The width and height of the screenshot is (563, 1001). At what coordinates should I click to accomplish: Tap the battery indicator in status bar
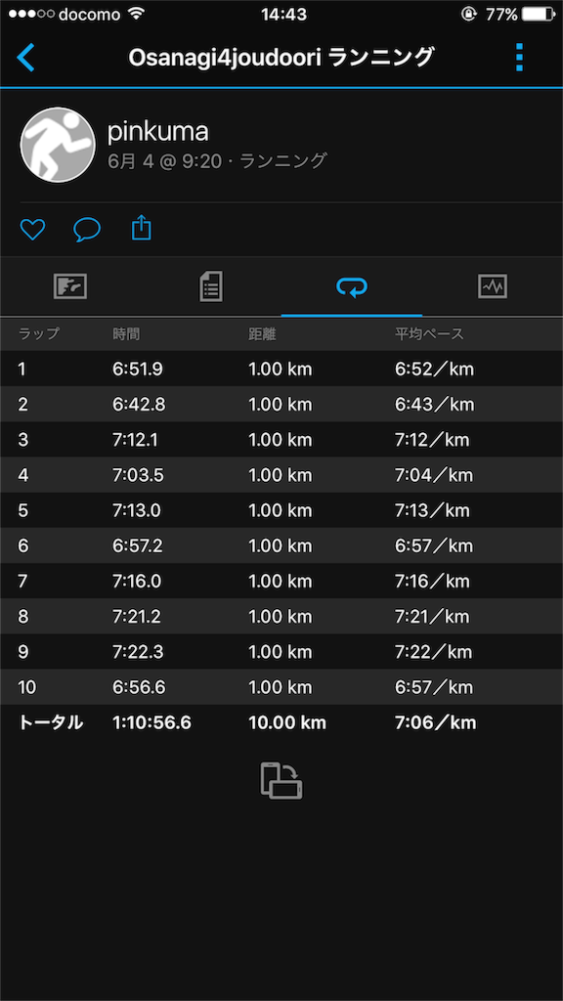539,14
